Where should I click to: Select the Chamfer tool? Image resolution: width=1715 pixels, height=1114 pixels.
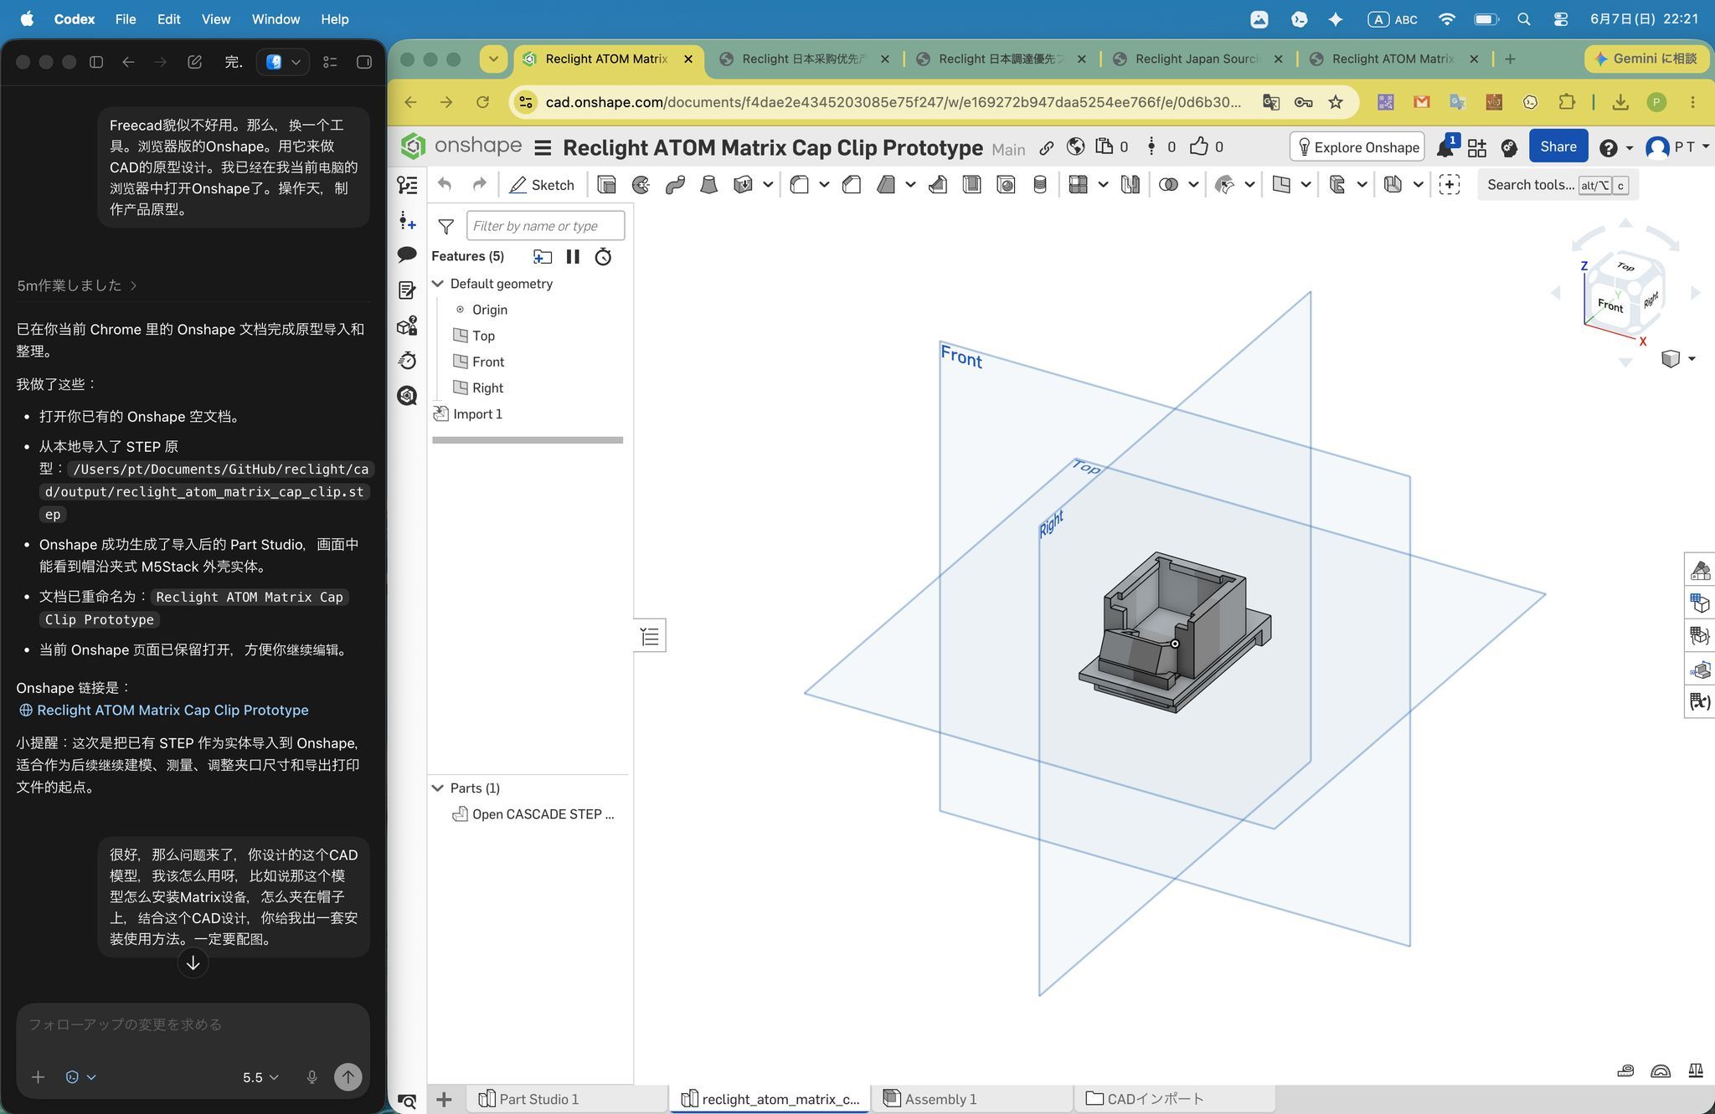click(x=852, y=185)
